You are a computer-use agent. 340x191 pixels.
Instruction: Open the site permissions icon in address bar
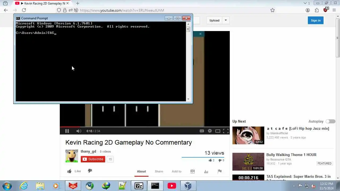70,10
